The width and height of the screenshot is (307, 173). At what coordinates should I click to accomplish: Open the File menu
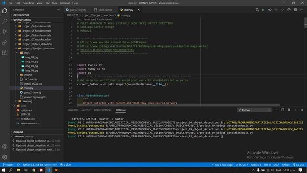pos(11,3)
